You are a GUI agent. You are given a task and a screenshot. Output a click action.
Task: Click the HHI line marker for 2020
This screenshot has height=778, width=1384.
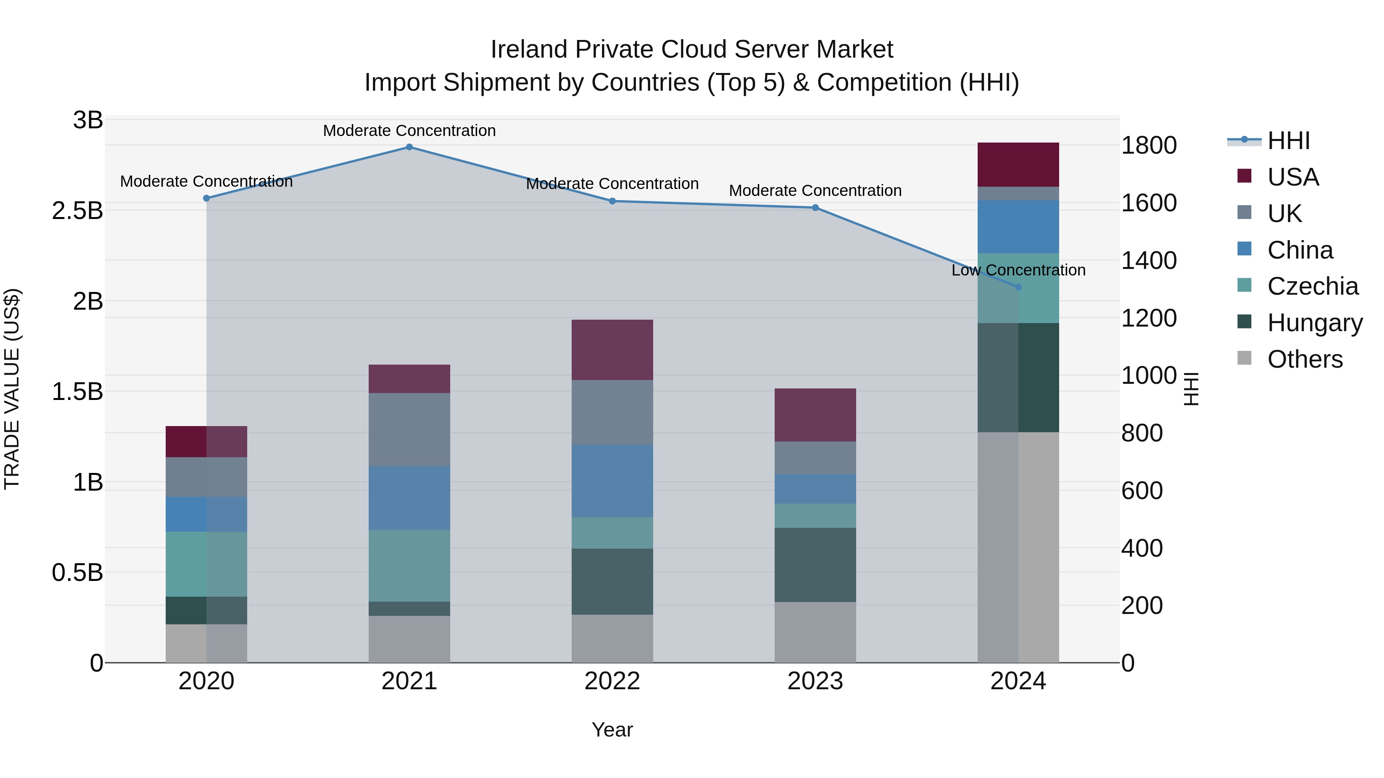206,198
